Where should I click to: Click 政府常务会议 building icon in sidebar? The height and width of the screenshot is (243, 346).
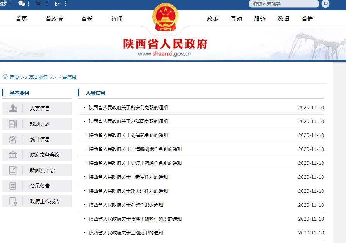13,155
